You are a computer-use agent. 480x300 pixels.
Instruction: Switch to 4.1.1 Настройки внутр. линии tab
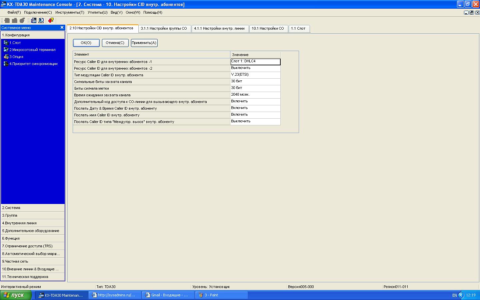tap(220, 29)
